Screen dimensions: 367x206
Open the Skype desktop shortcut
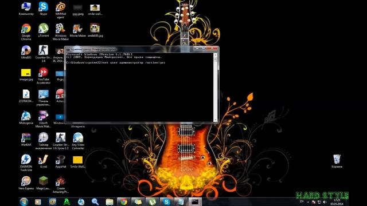pyautogui.click(x=44, y=9)
